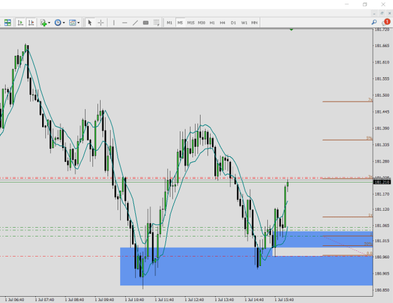Screen dimensions: 393x303
Task: Open the search magnifier icon
Action: pos(374,22)
